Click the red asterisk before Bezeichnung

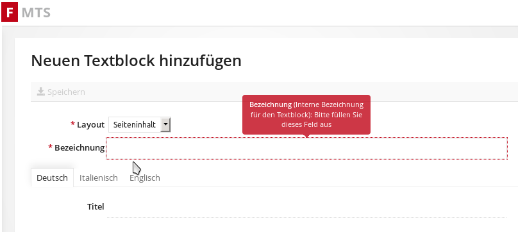[50, 147]
